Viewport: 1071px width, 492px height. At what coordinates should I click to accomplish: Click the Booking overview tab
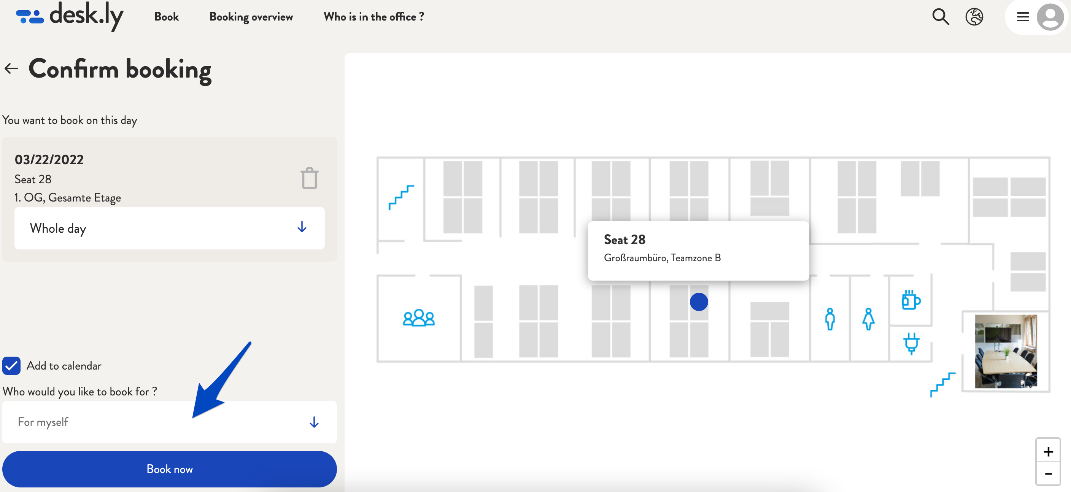[x=251, y=16]
